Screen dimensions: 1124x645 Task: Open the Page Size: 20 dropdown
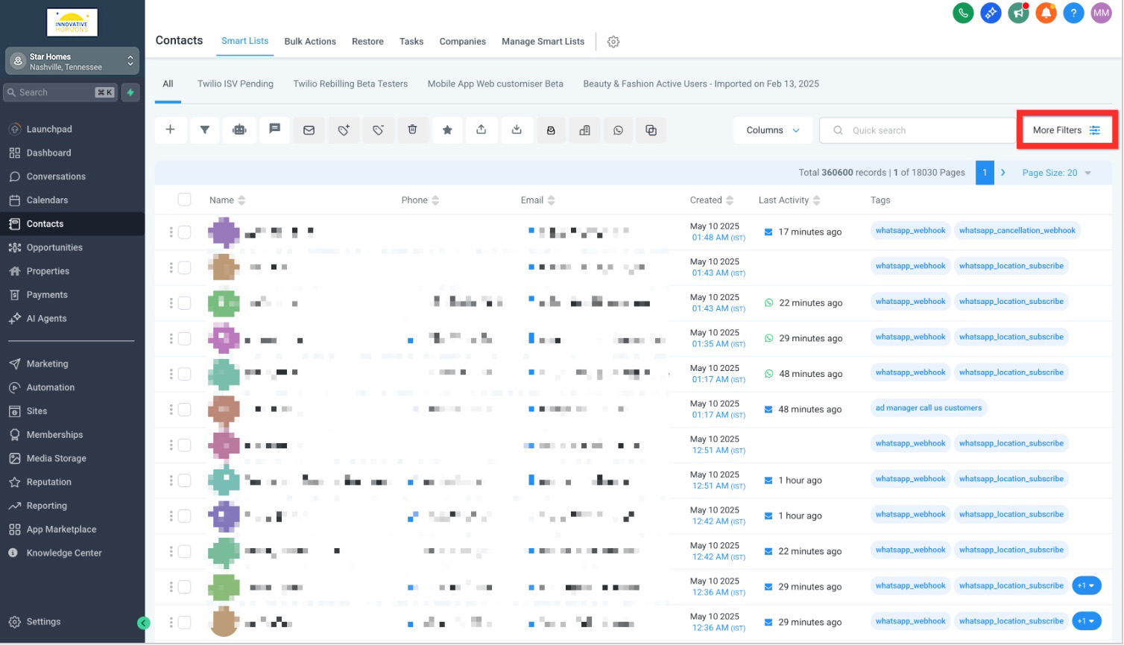point(1056,173)
